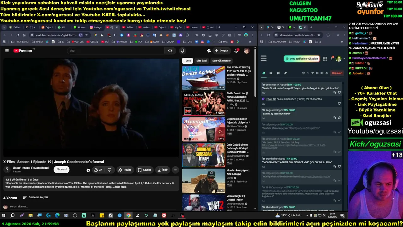Open the weather widget showing 27°C
Screen dimensions: 403x227
pyautogui.click(x=288, y=216)
